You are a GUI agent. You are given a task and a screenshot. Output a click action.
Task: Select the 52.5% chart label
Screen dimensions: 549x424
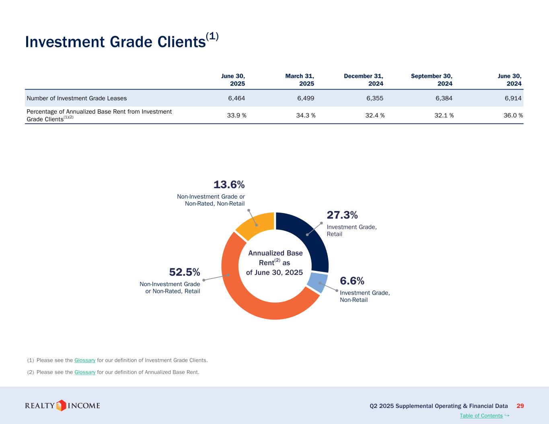click(185, 272)
